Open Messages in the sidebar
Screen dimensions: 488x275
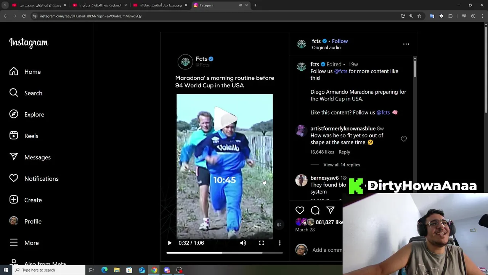pyautogui.click(x=30, y=157)
